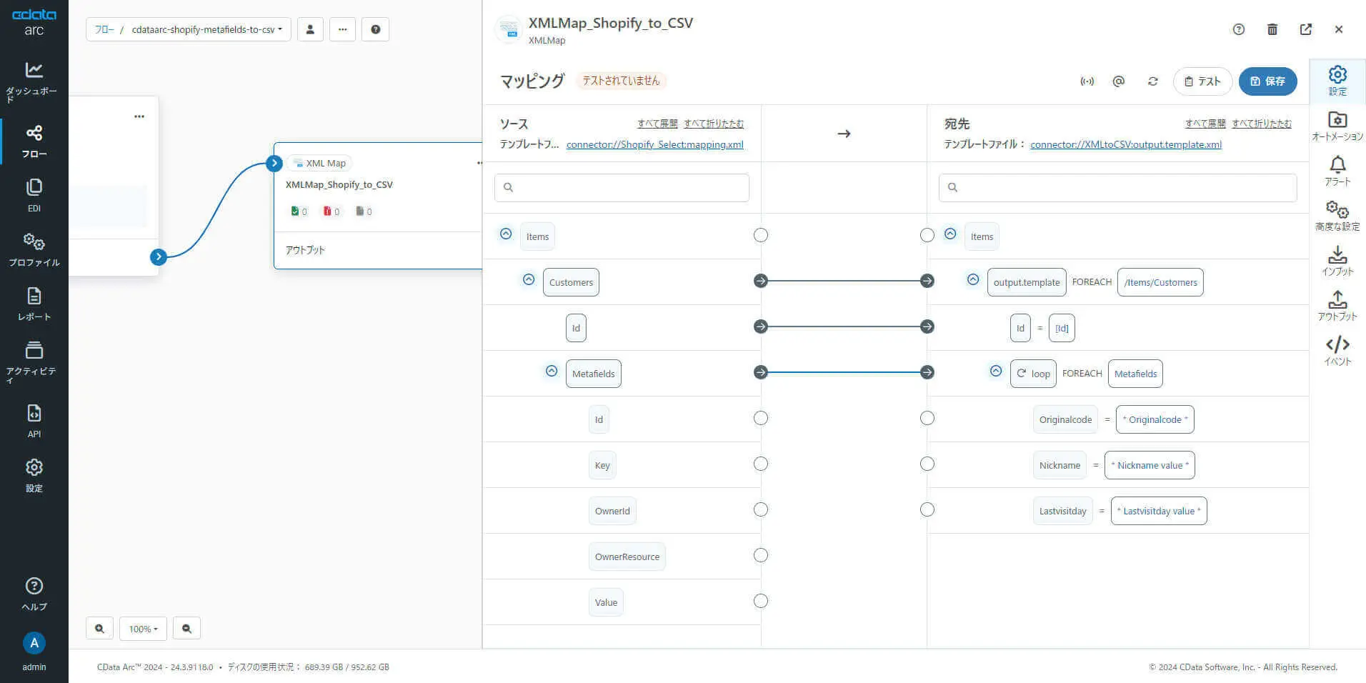The width and height of the screenshot is (1366, 683).
Task: Collapse the source Metafields node
Action: tap(552, 372)
